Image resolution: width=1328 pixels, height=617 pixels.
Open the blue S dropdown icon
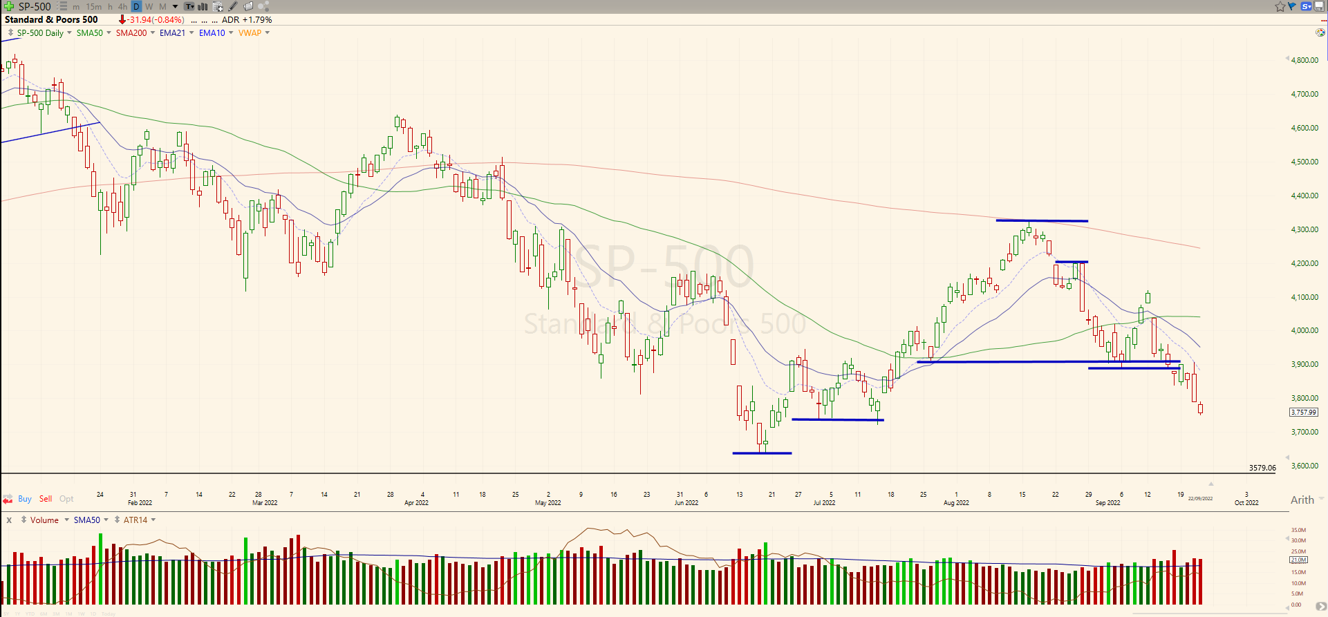pyautogui.click(x=1307, y=6)
